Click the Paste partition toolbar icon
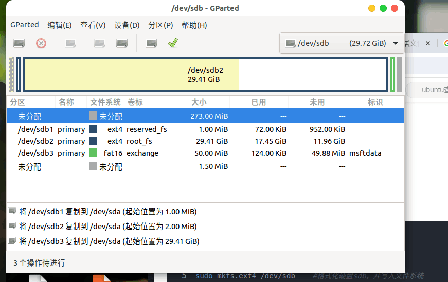This screenshot has height=282, width=448. tap(122, 43)
